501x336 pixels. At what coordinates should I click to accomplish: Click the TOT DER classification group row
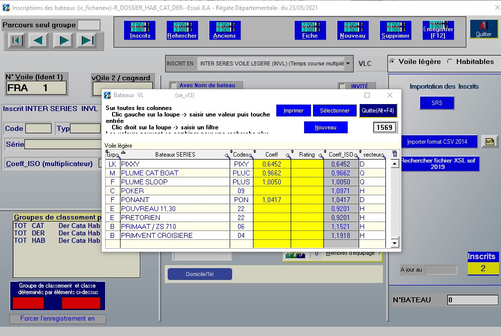click(x=57, y=233)
